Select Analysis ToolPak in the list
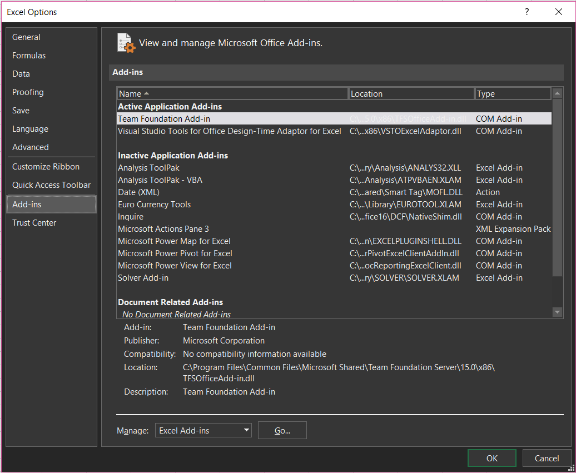Screen dimensions: 576x473 tap(148, 168)
